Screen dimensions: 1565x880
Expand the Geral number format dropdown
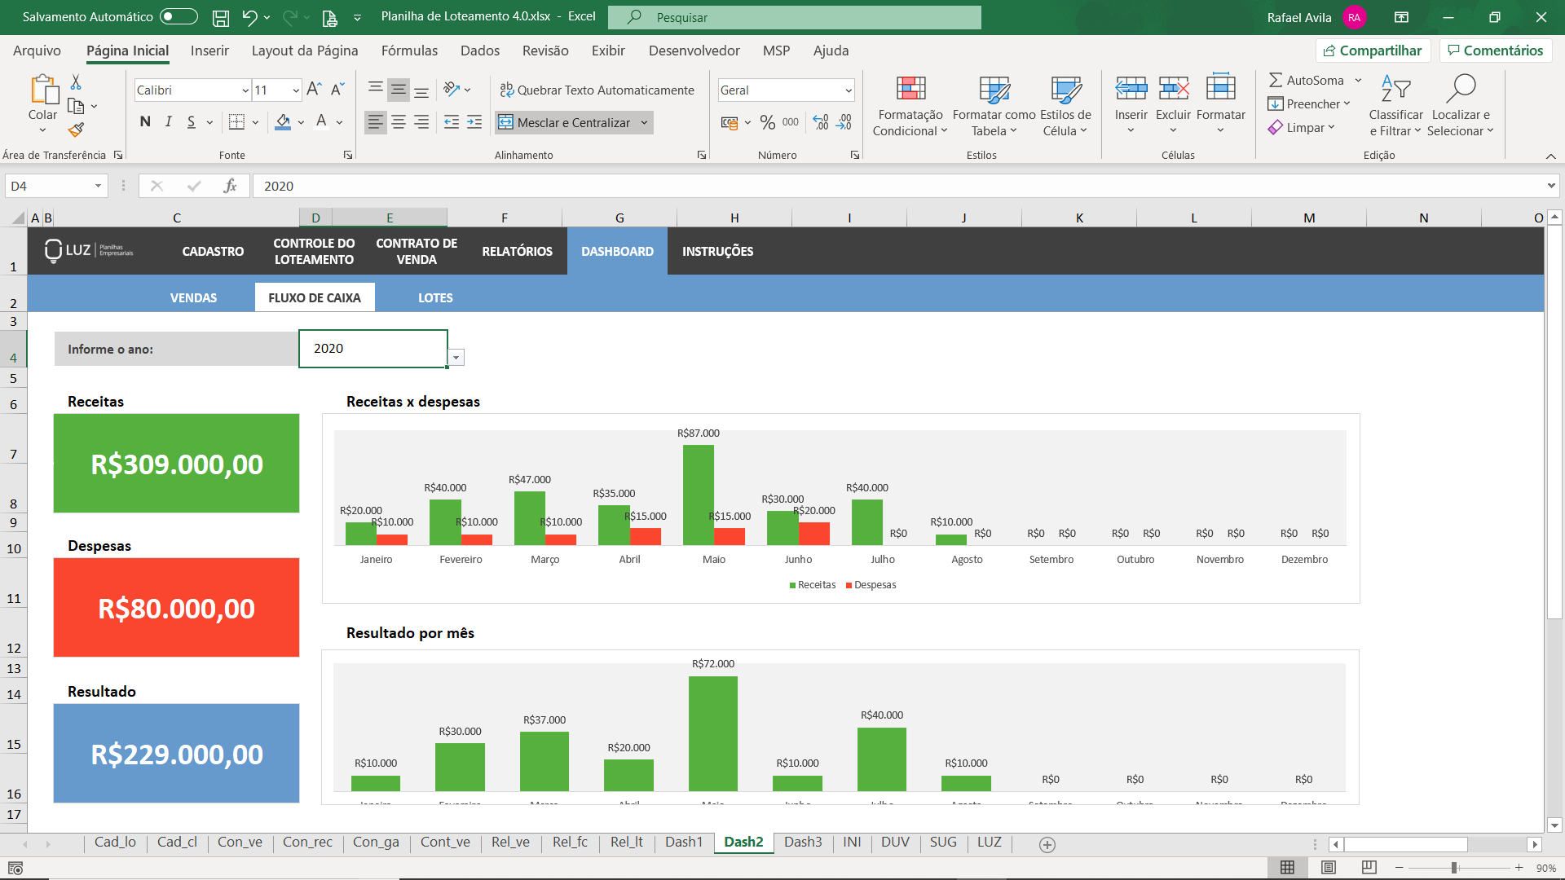(848, 90)
